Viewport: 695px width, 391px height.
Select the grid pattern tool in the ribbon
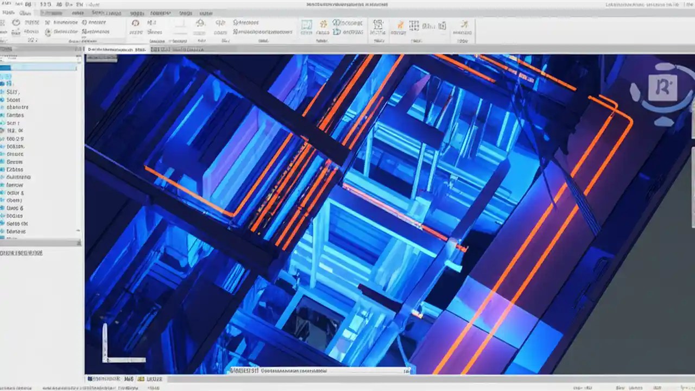tap(414, 26)
